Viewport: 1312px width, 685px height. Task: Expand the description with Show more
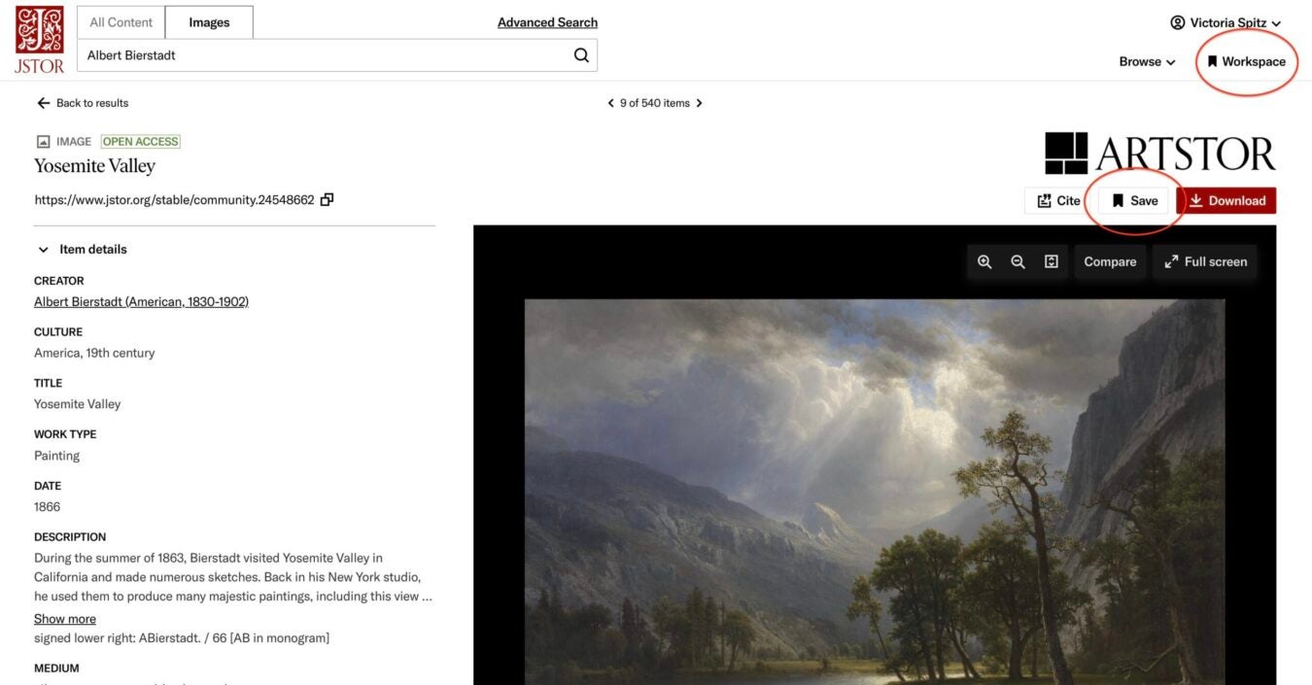(64, 618)
